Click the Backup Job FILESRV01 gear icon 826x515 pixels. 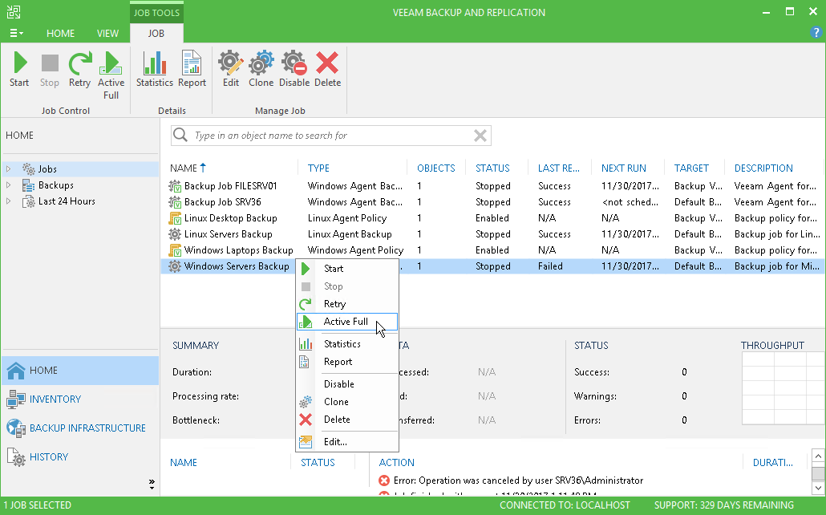pos(174,186)
